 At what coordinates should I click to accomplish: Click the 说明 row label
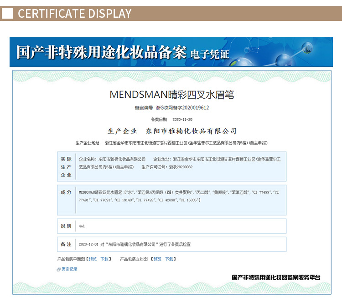[x=66, y=226]
